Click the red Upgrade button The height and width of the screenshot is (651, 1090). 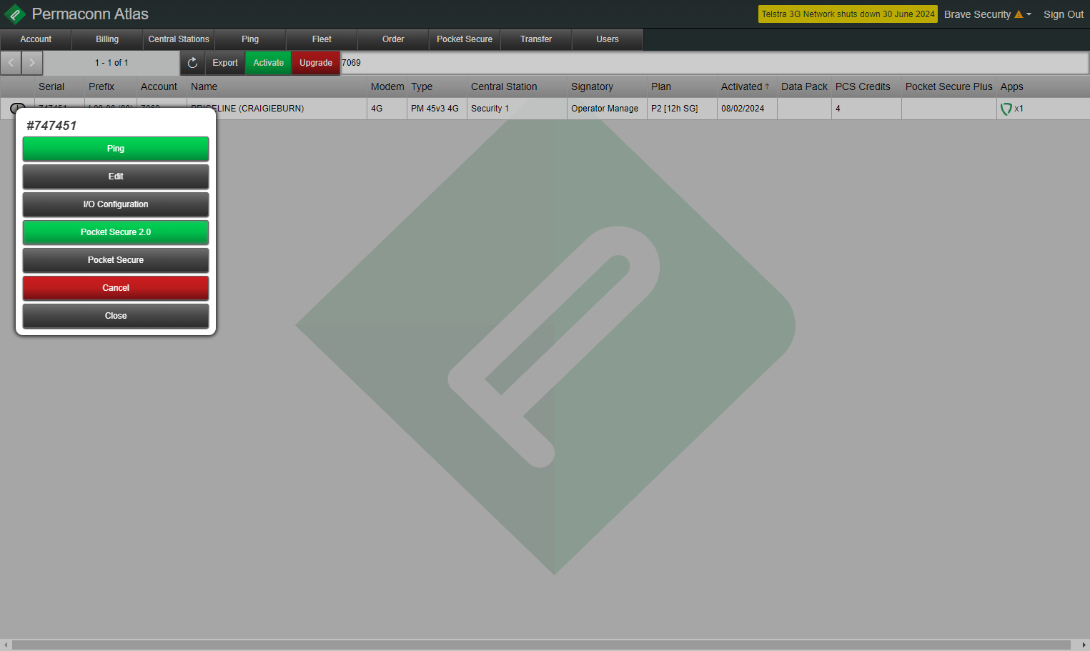(316, 63)
